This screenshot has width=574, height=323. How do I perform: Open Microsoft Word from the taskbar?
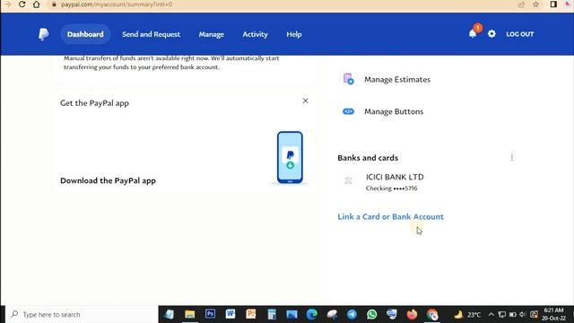click(230, 314)
